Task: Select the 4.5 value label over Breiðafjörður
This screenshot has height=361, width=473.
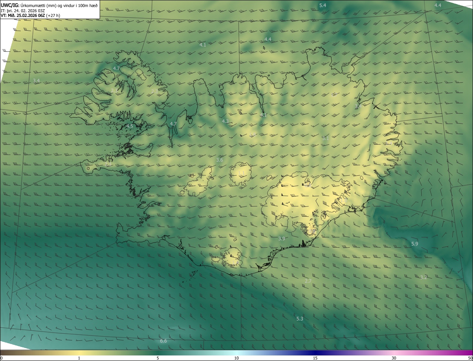Action: pyautogui.click(x=129, y=126)
